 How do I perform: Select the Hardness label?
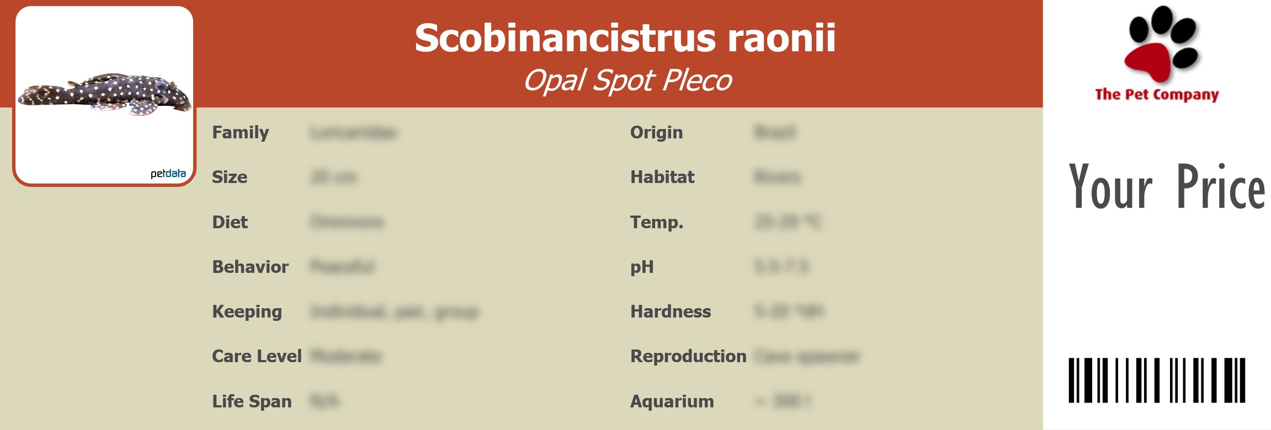[x=671, y=312]
